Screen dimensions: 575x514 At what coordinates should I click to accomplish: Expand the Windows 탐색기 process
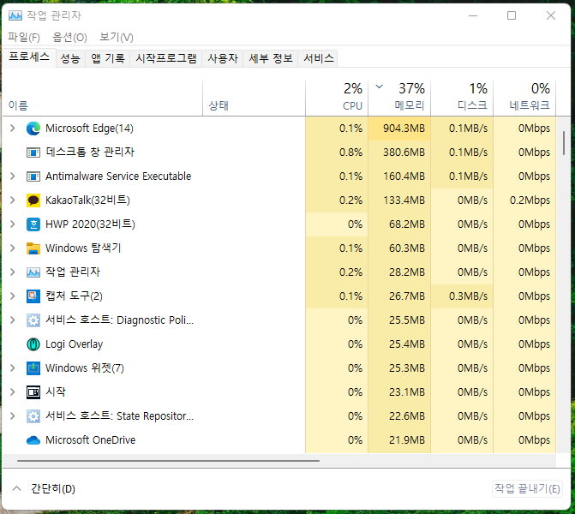(13, 248)
